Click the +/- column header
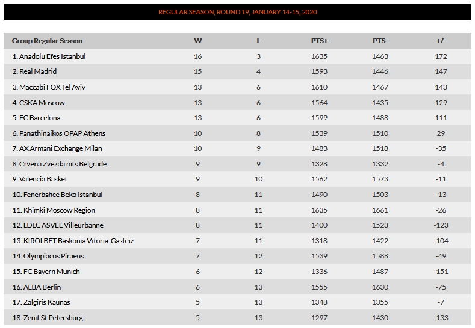Screen dimensions: 475x328 tap(441, 41)
